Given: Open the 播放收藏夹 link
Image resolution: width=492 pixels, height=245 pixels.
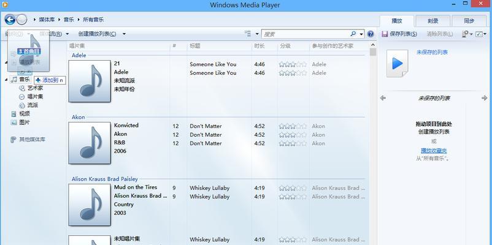Looking at the screenshot, I should 434,151.
